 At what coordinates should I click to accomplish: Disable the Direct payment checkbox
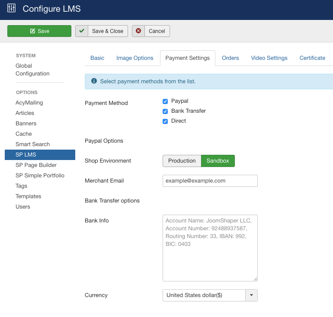point(165,121)
